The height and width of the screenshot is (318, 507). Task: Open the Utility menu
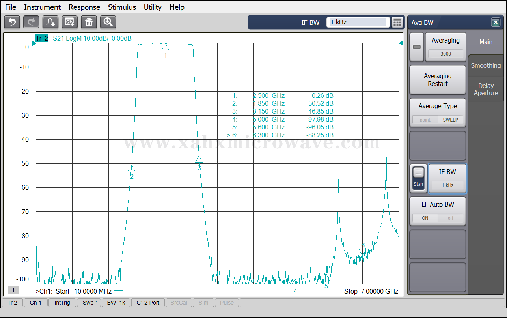click(x=153, y=7)
